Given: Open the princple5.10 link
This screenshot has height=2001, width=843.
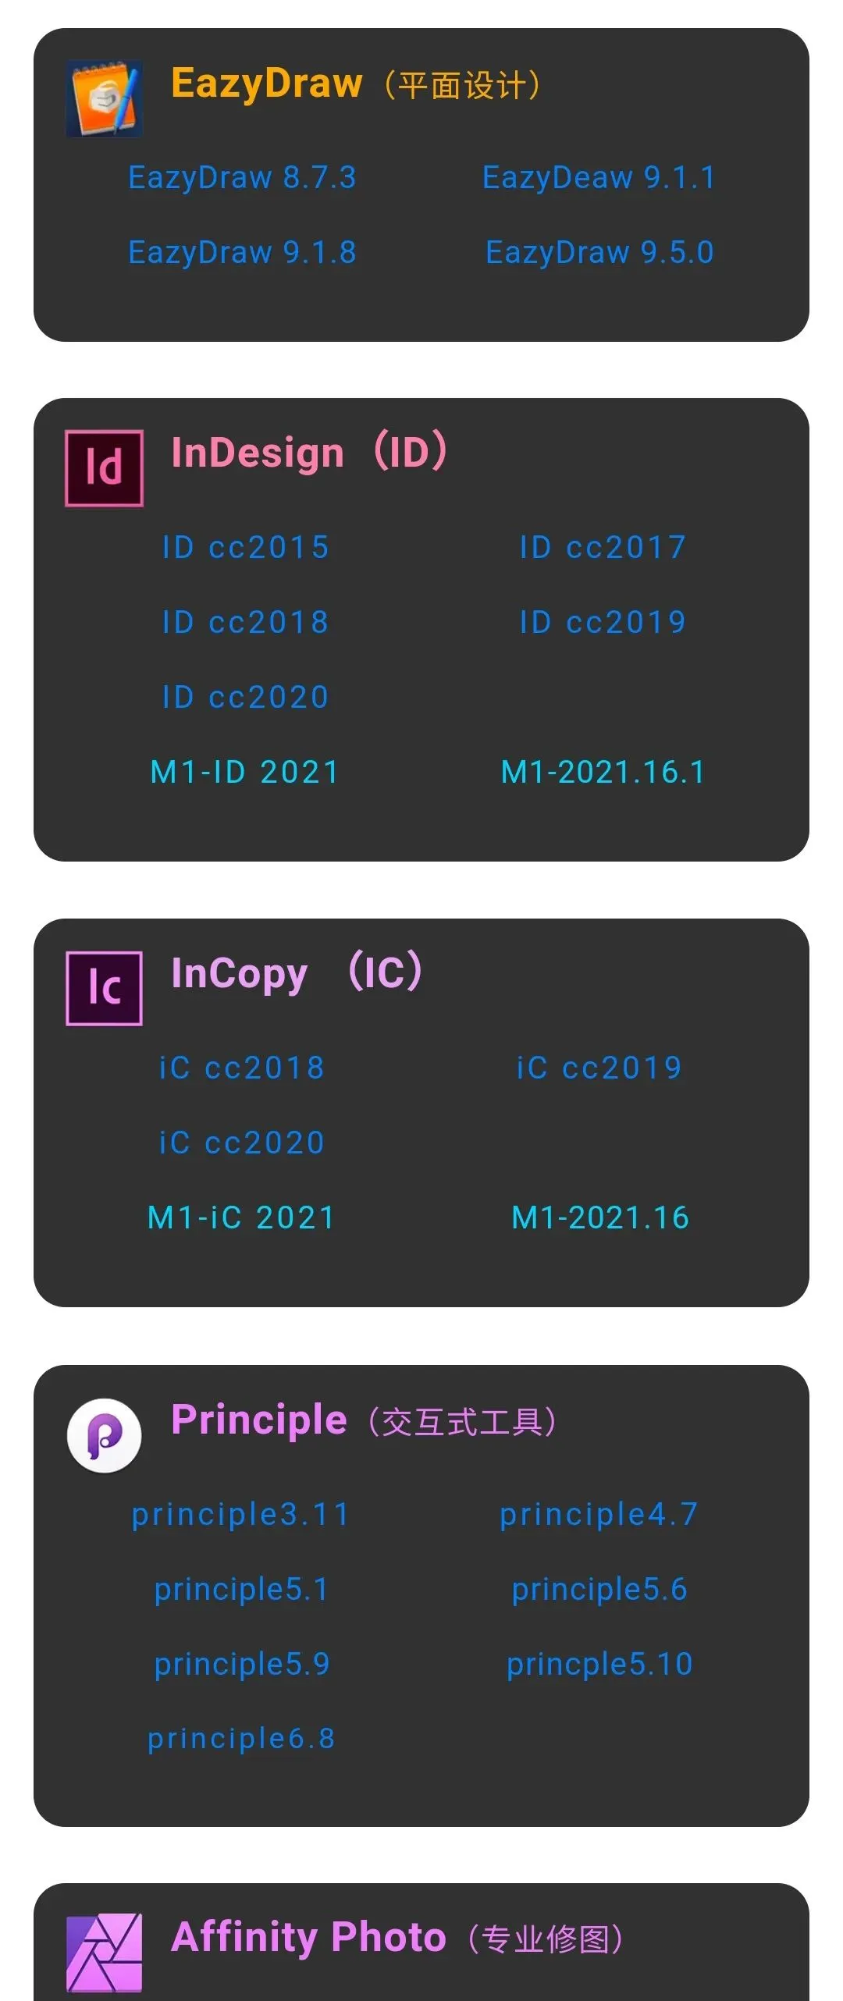Looking at the screenshot, I should [x=599, y=1665].
